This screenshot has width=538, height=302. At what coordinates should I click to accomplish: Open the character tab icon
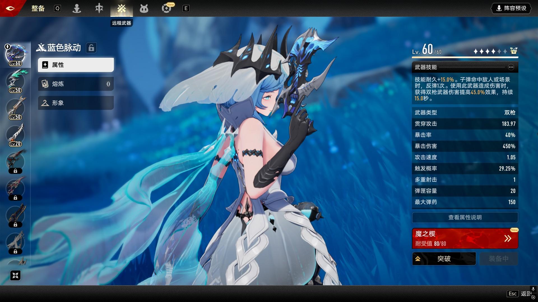click(x=77, y=9)
